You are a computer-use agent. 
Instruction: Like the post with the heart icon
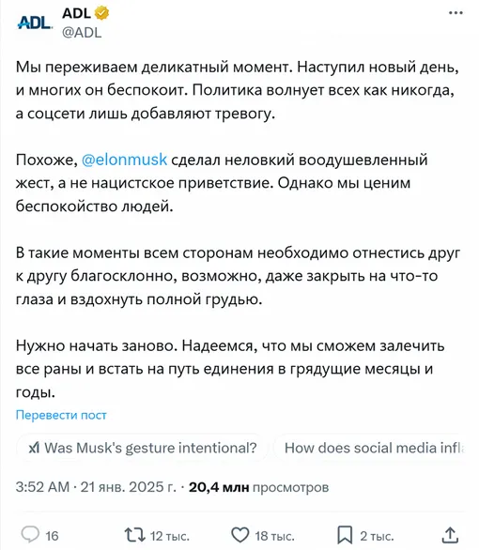pyautogui.click(x=240, y=535)
